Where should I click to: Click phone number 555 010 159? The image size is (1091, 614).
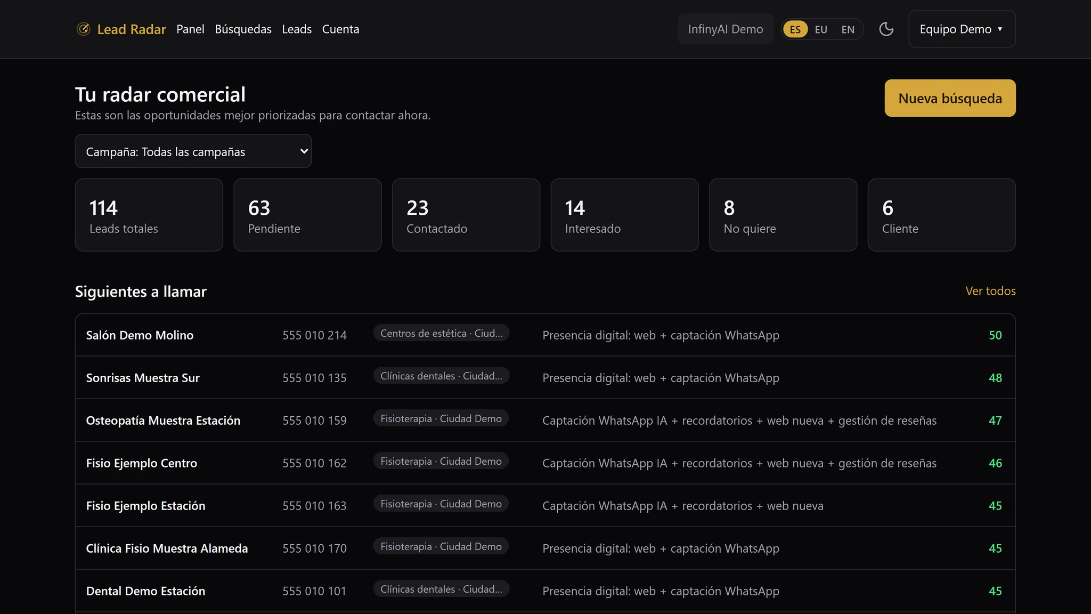coord(314,421)
